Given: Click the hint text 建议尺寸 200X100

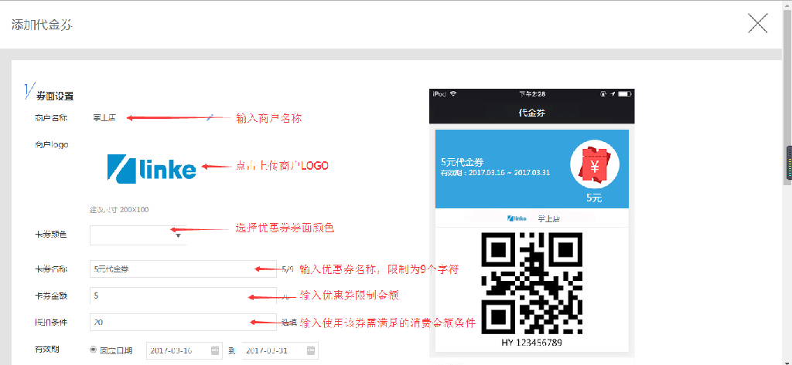Looking at the screenshot, I should 119,209.
